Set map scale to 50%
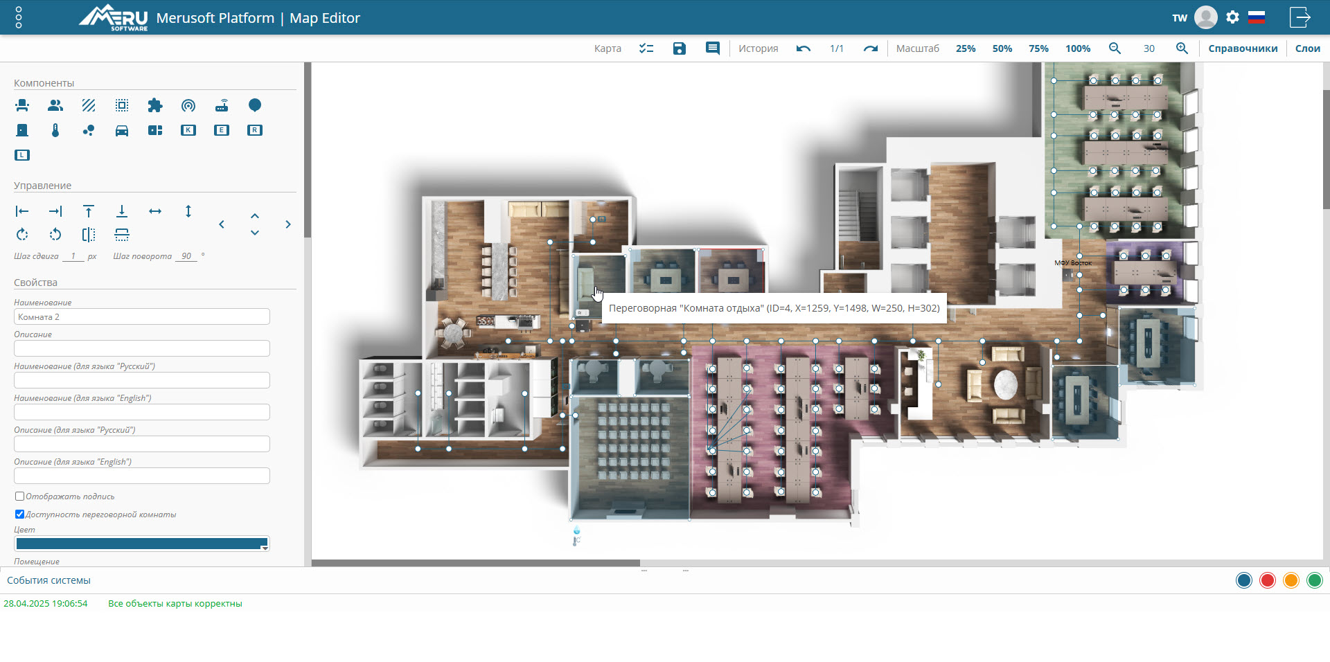The height and width of the screenshot is (662, 1330). click(1002, 48)
